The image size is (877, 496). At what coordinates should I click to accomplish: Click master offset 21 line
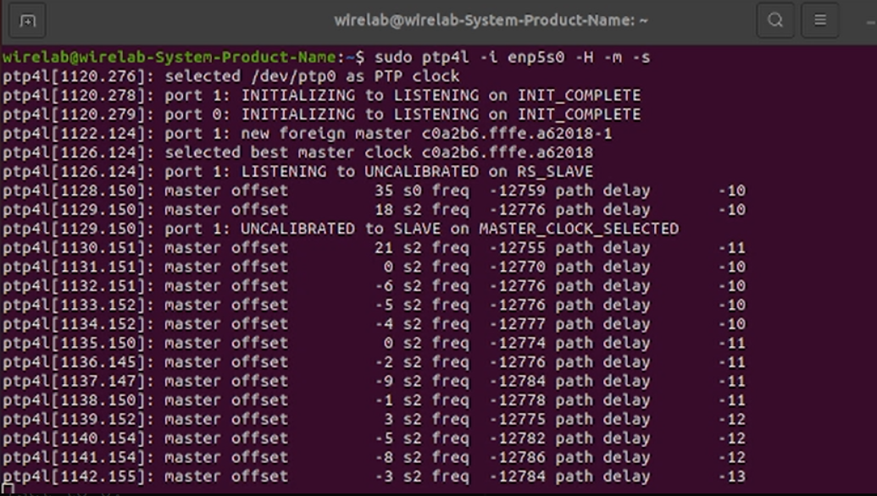click(374, 247)
